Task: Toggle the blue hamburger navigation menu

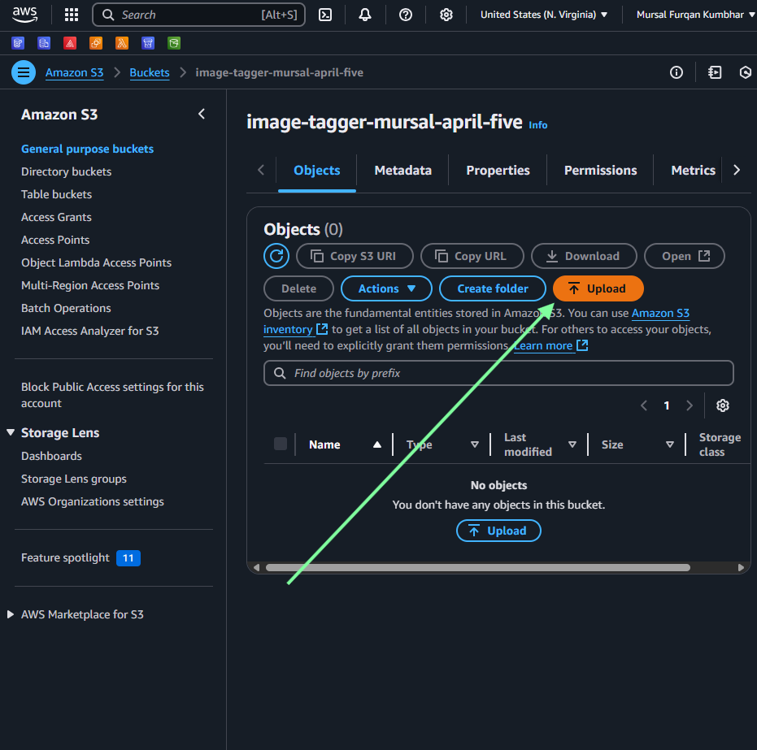Action: click(23, 72)
